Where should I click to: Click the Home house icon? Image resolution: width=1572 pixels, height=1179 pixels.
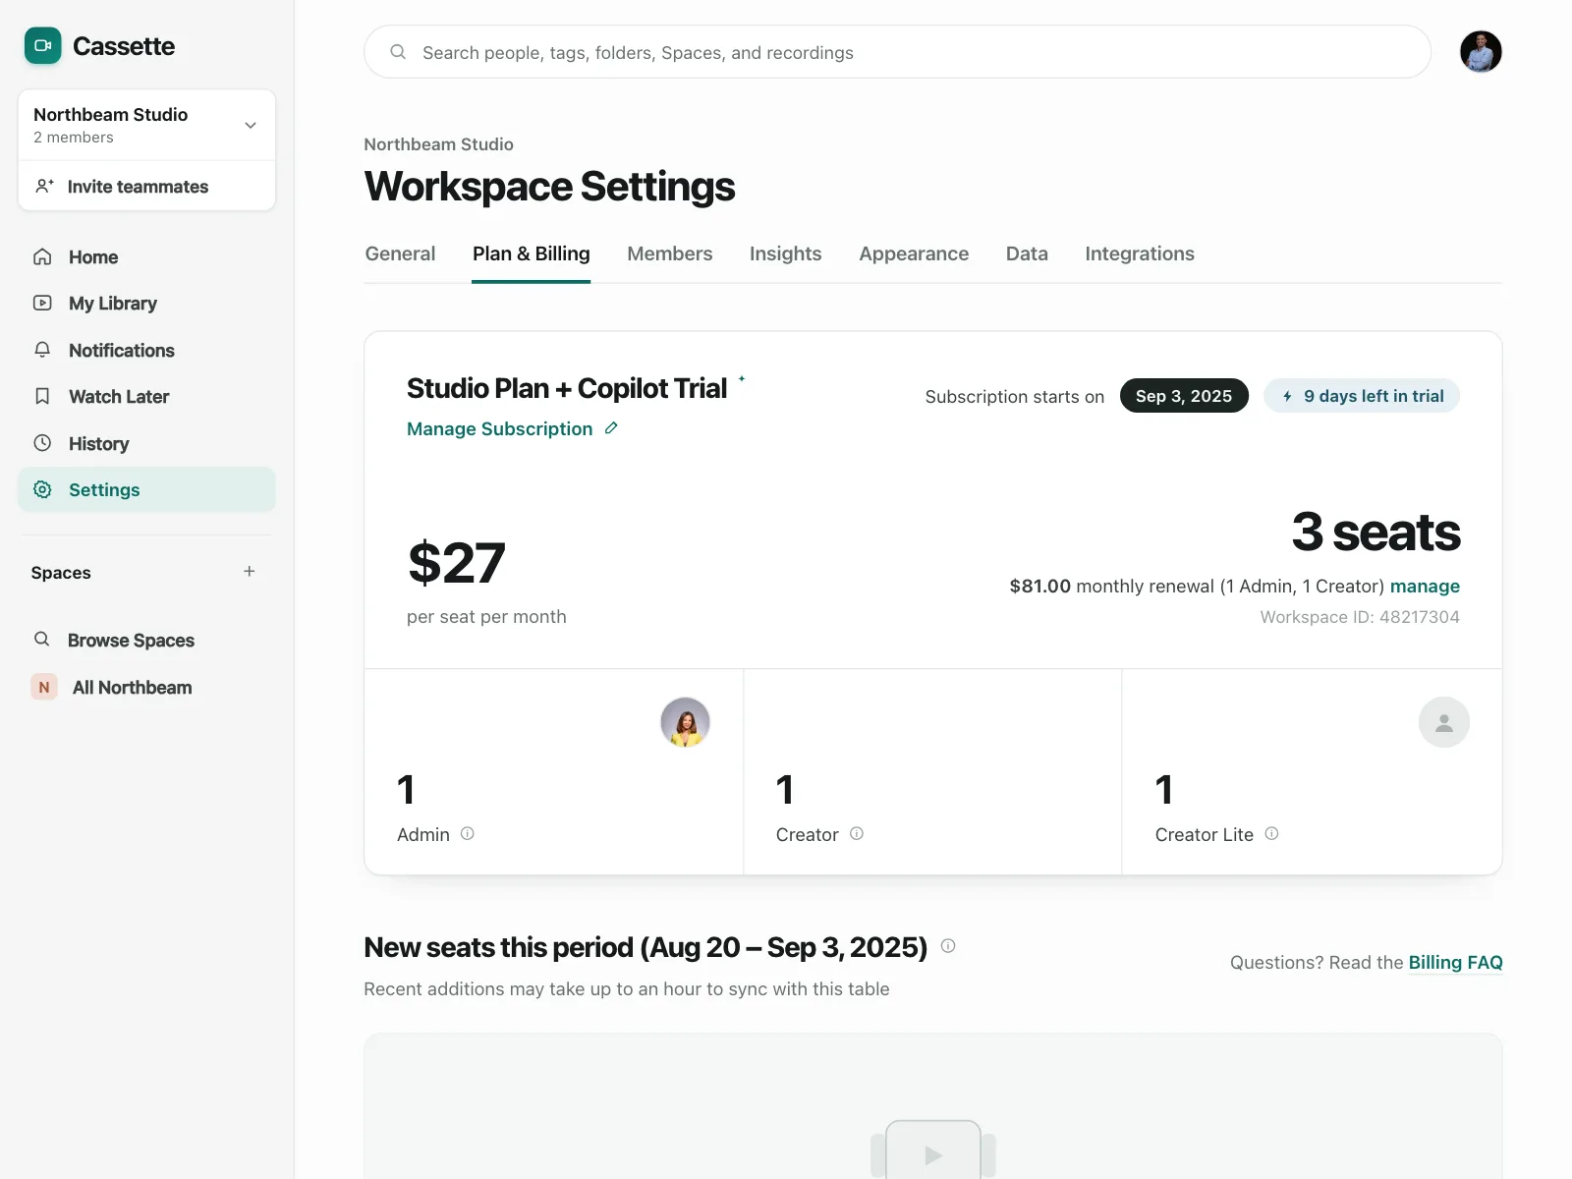click(42, 256)
